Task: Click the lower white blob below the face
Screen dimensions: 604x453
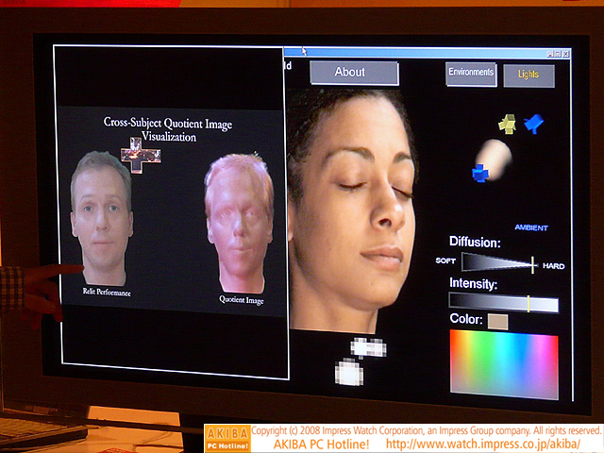Action: 349,373
